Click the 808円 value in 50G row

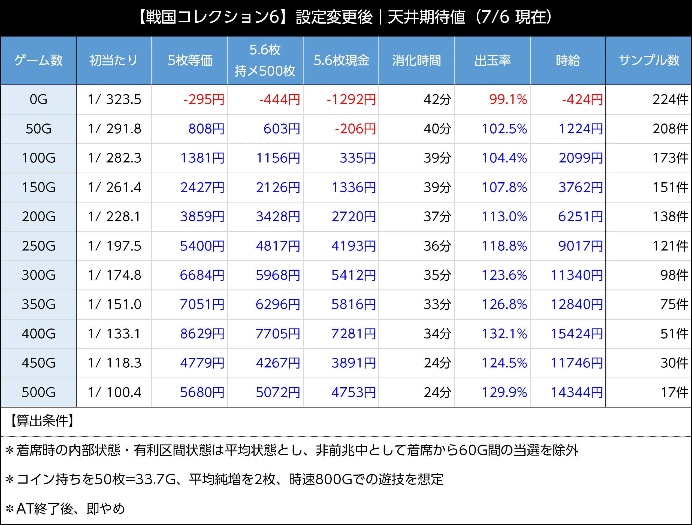tap(207, 129)
